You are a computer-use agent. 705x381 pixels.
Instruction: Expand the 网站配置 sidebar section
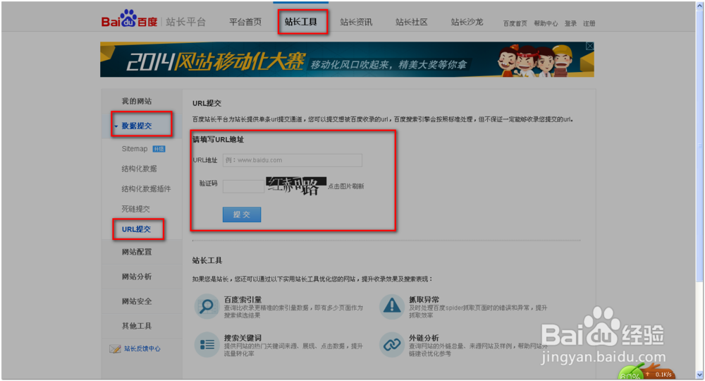click(x=137, y=252)
